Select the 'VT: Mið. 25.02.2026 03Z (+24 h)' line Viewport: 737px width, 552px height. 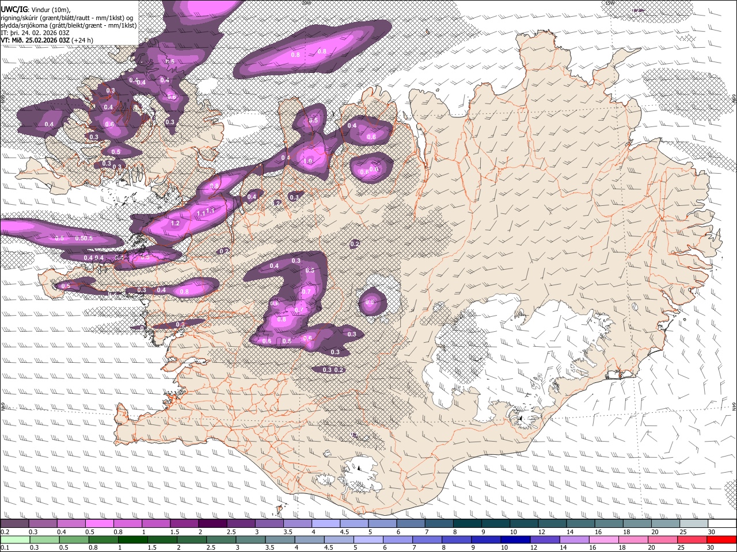click(x=47, y=40)
